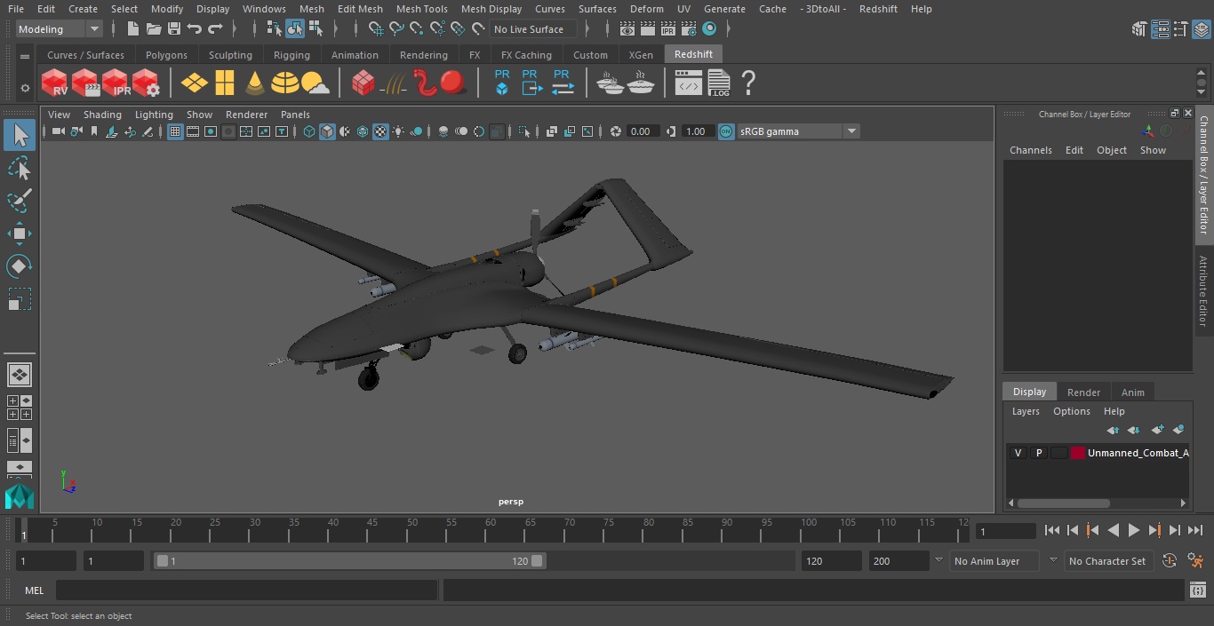The width and height of the screenshot is (1214, 626).
Task: Toggle color management sRGB button
Action: [726, 131]
